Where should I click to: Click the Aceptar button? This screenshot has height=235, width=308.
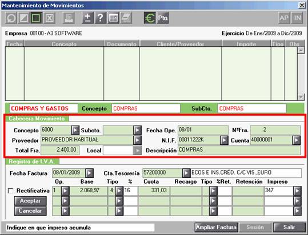[30, 201]
